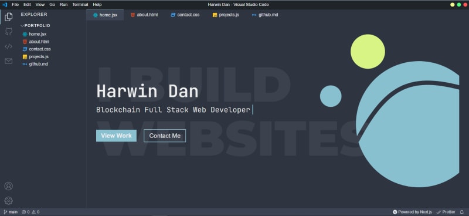Select projects.js in the explorer tree
Viewport: 469px width, 216px height.
click(x=36, y=56)
